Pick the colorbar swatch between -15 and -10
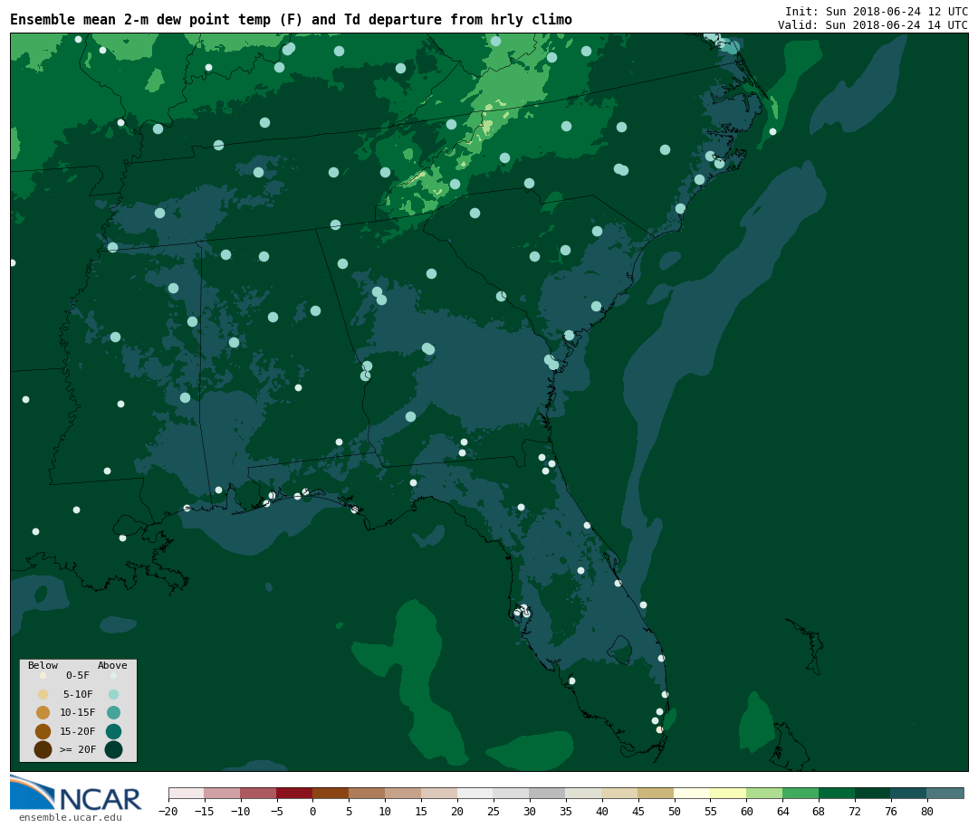Screen dimensions: 978x828 pos(222,793)
